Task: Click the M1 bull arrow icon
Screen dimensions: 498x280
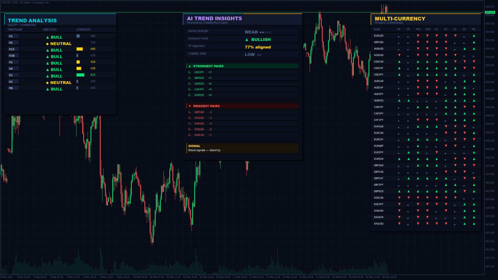Action: tap(47, 37)
